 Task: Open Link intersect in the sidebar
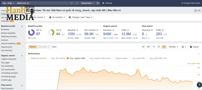[x=7, y=50]
